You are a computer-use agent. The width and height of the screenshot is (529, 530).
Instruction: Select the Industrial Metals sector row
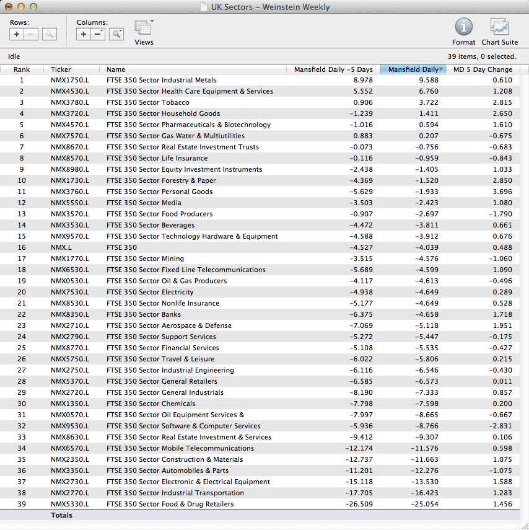coord(161,80)
